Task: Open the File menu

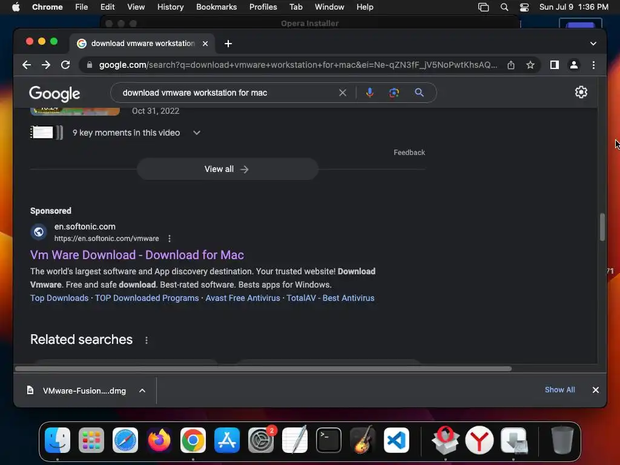Action: [82, 7]
